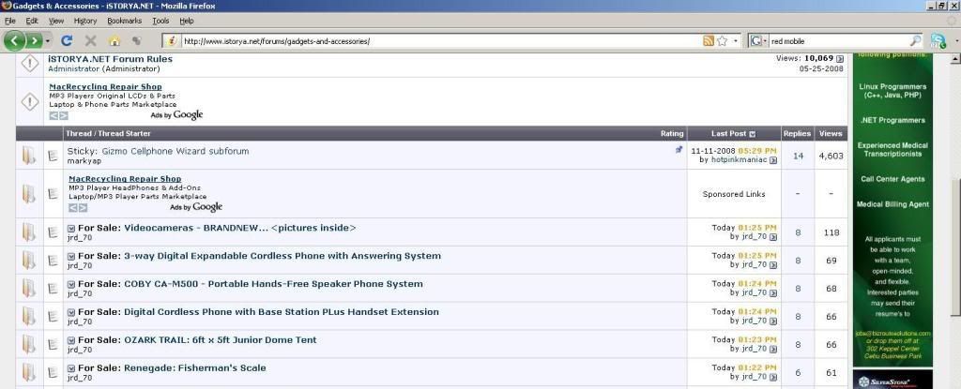Open the top MacRecycling Repair Shop ad link
This screenshot has width=961, height=389.
point(105,87)
